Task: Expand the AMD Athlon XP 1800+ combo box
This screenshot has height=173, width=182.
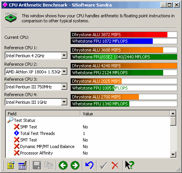Action: tap(64, 72)
